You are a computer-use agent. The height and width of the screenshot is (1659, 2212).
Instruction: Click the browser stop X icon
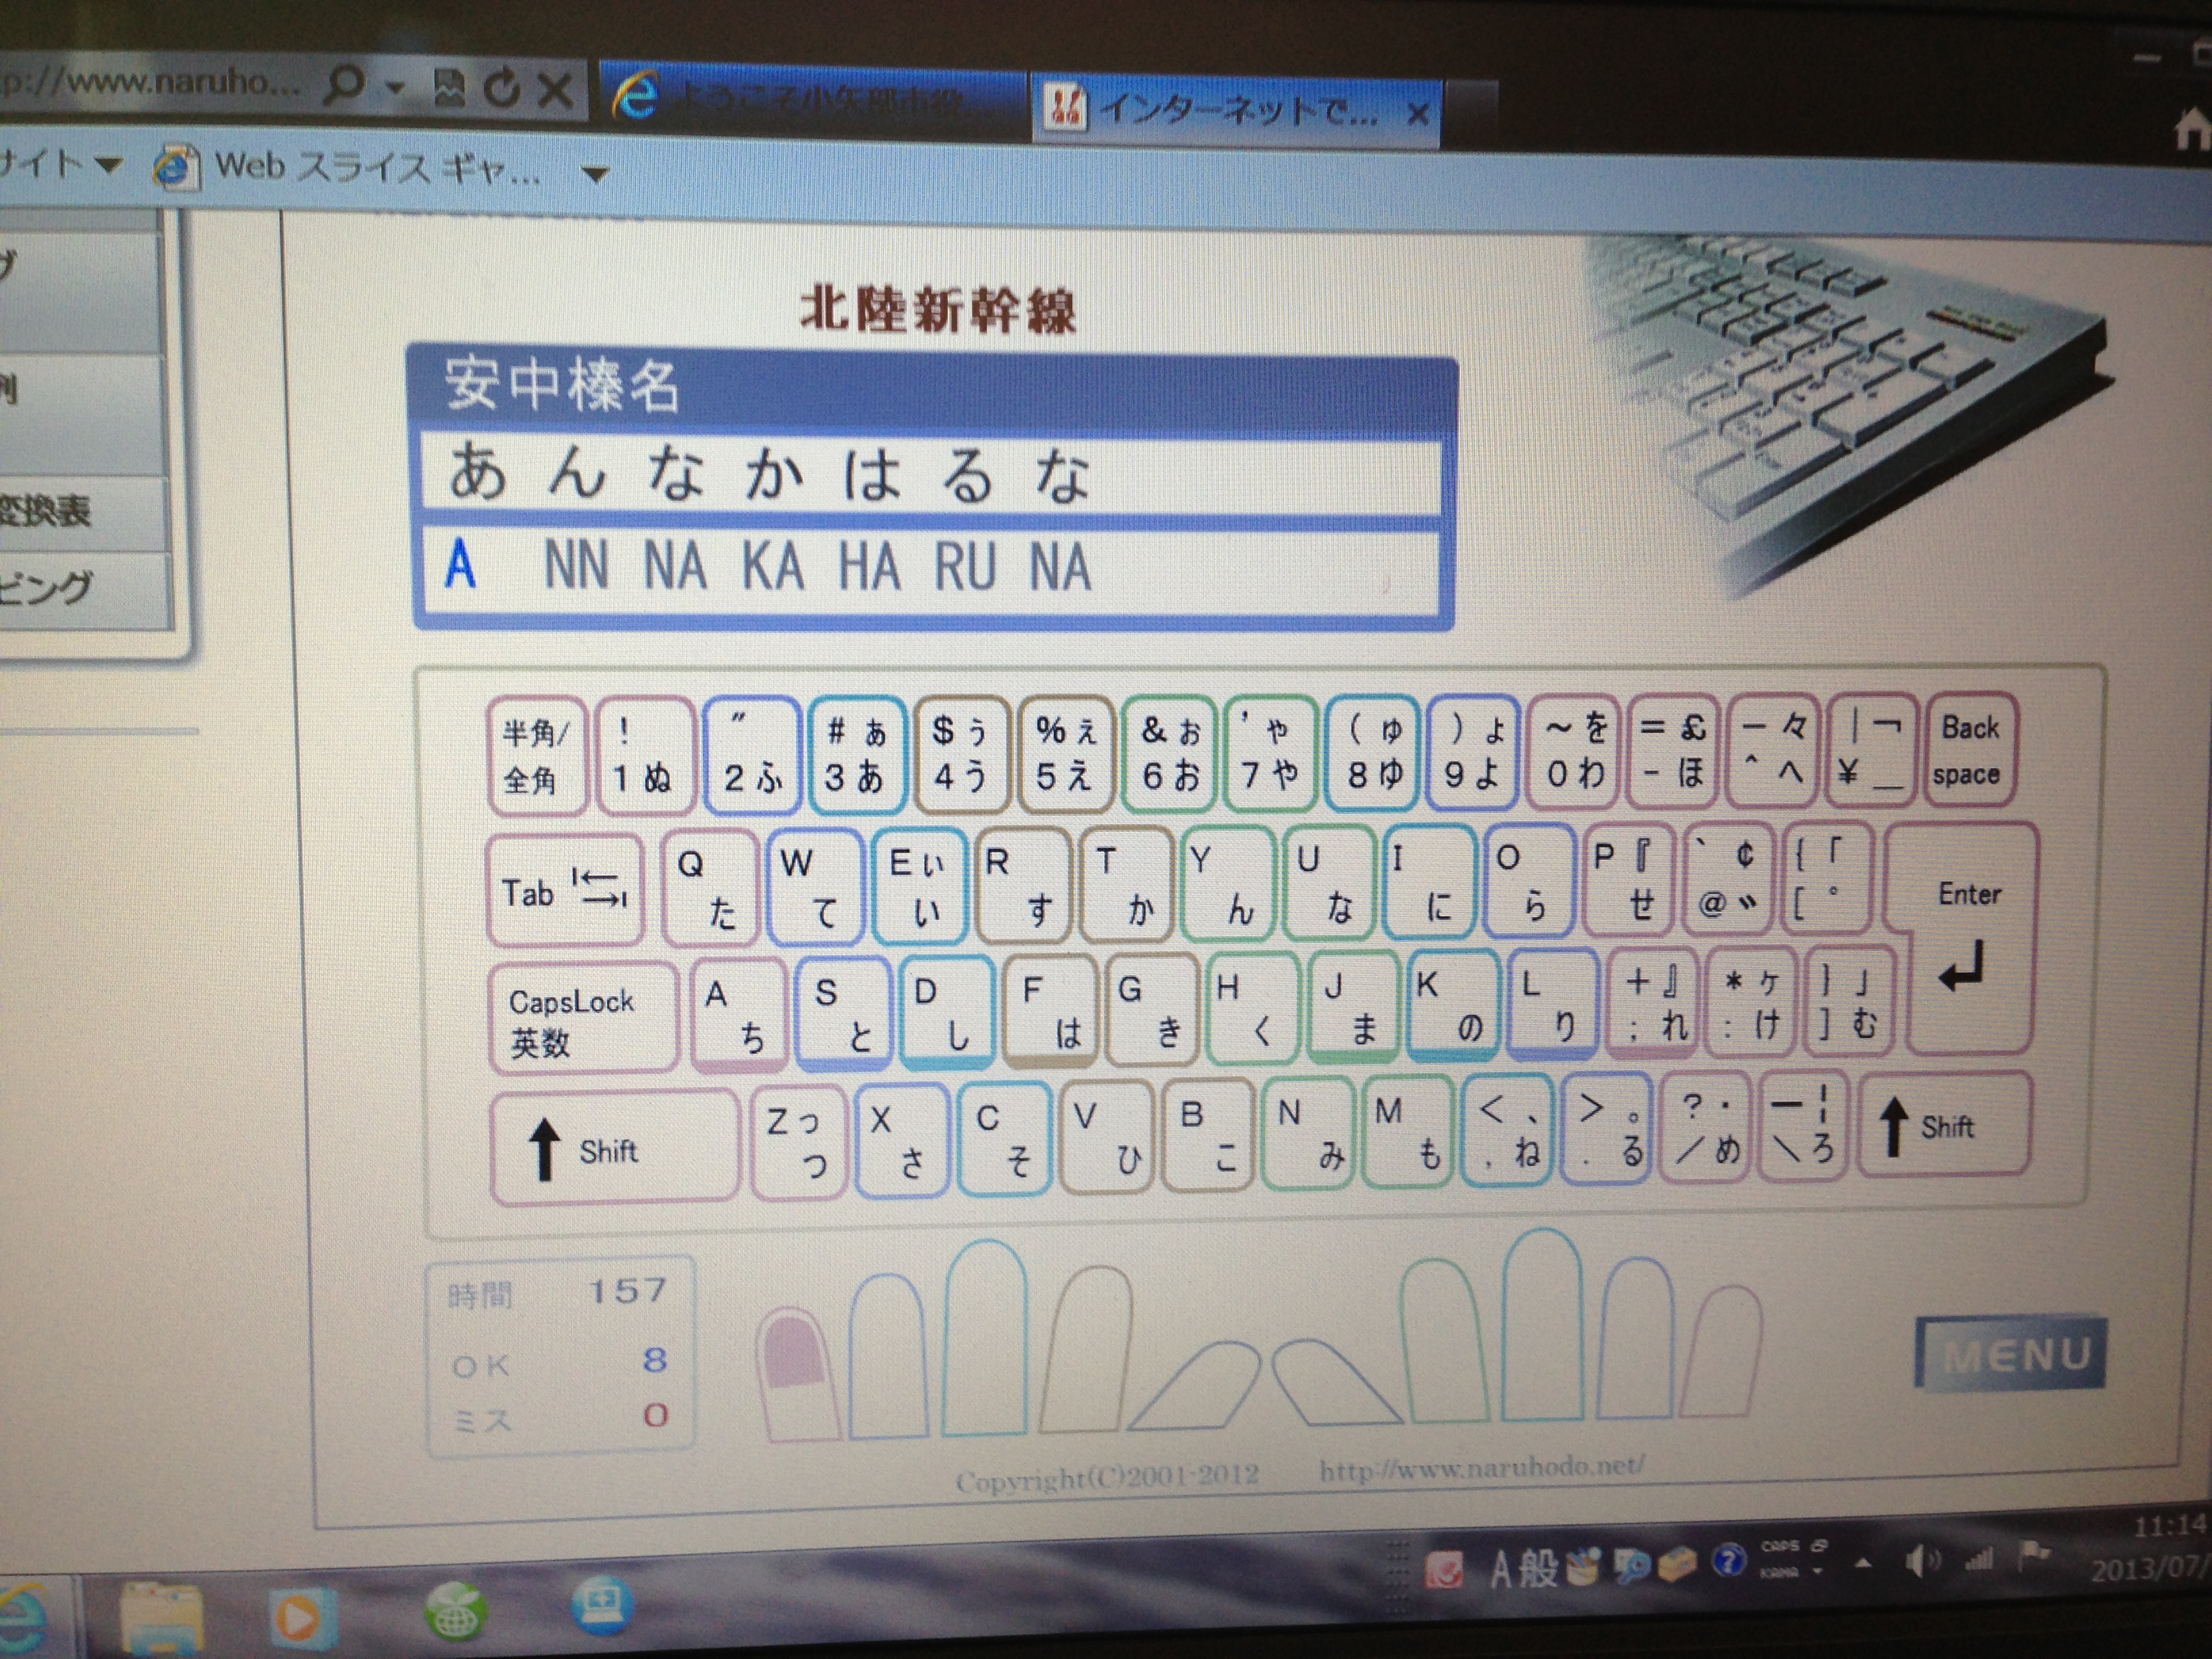tap(555, 90)
